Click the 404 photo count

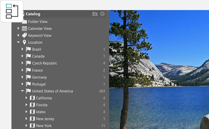[x=102, y=91]
